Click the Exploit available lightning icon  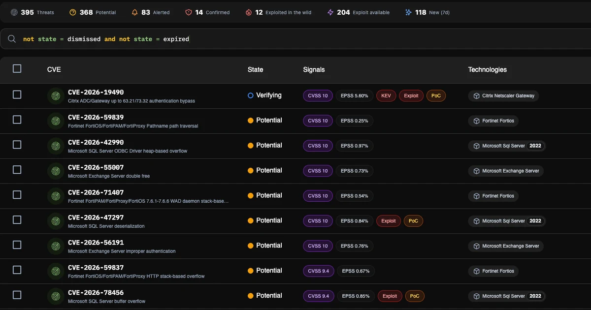click(x=330, y=12)
